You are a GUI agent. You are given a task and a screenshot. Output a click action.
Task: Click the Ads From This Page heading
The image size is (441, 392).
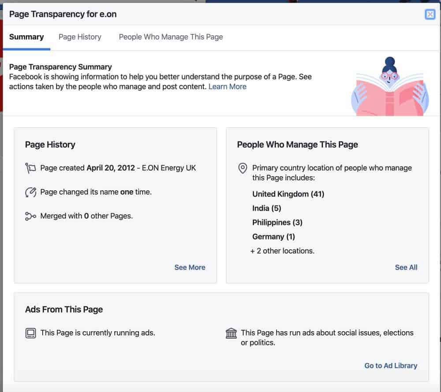point(64,310)
